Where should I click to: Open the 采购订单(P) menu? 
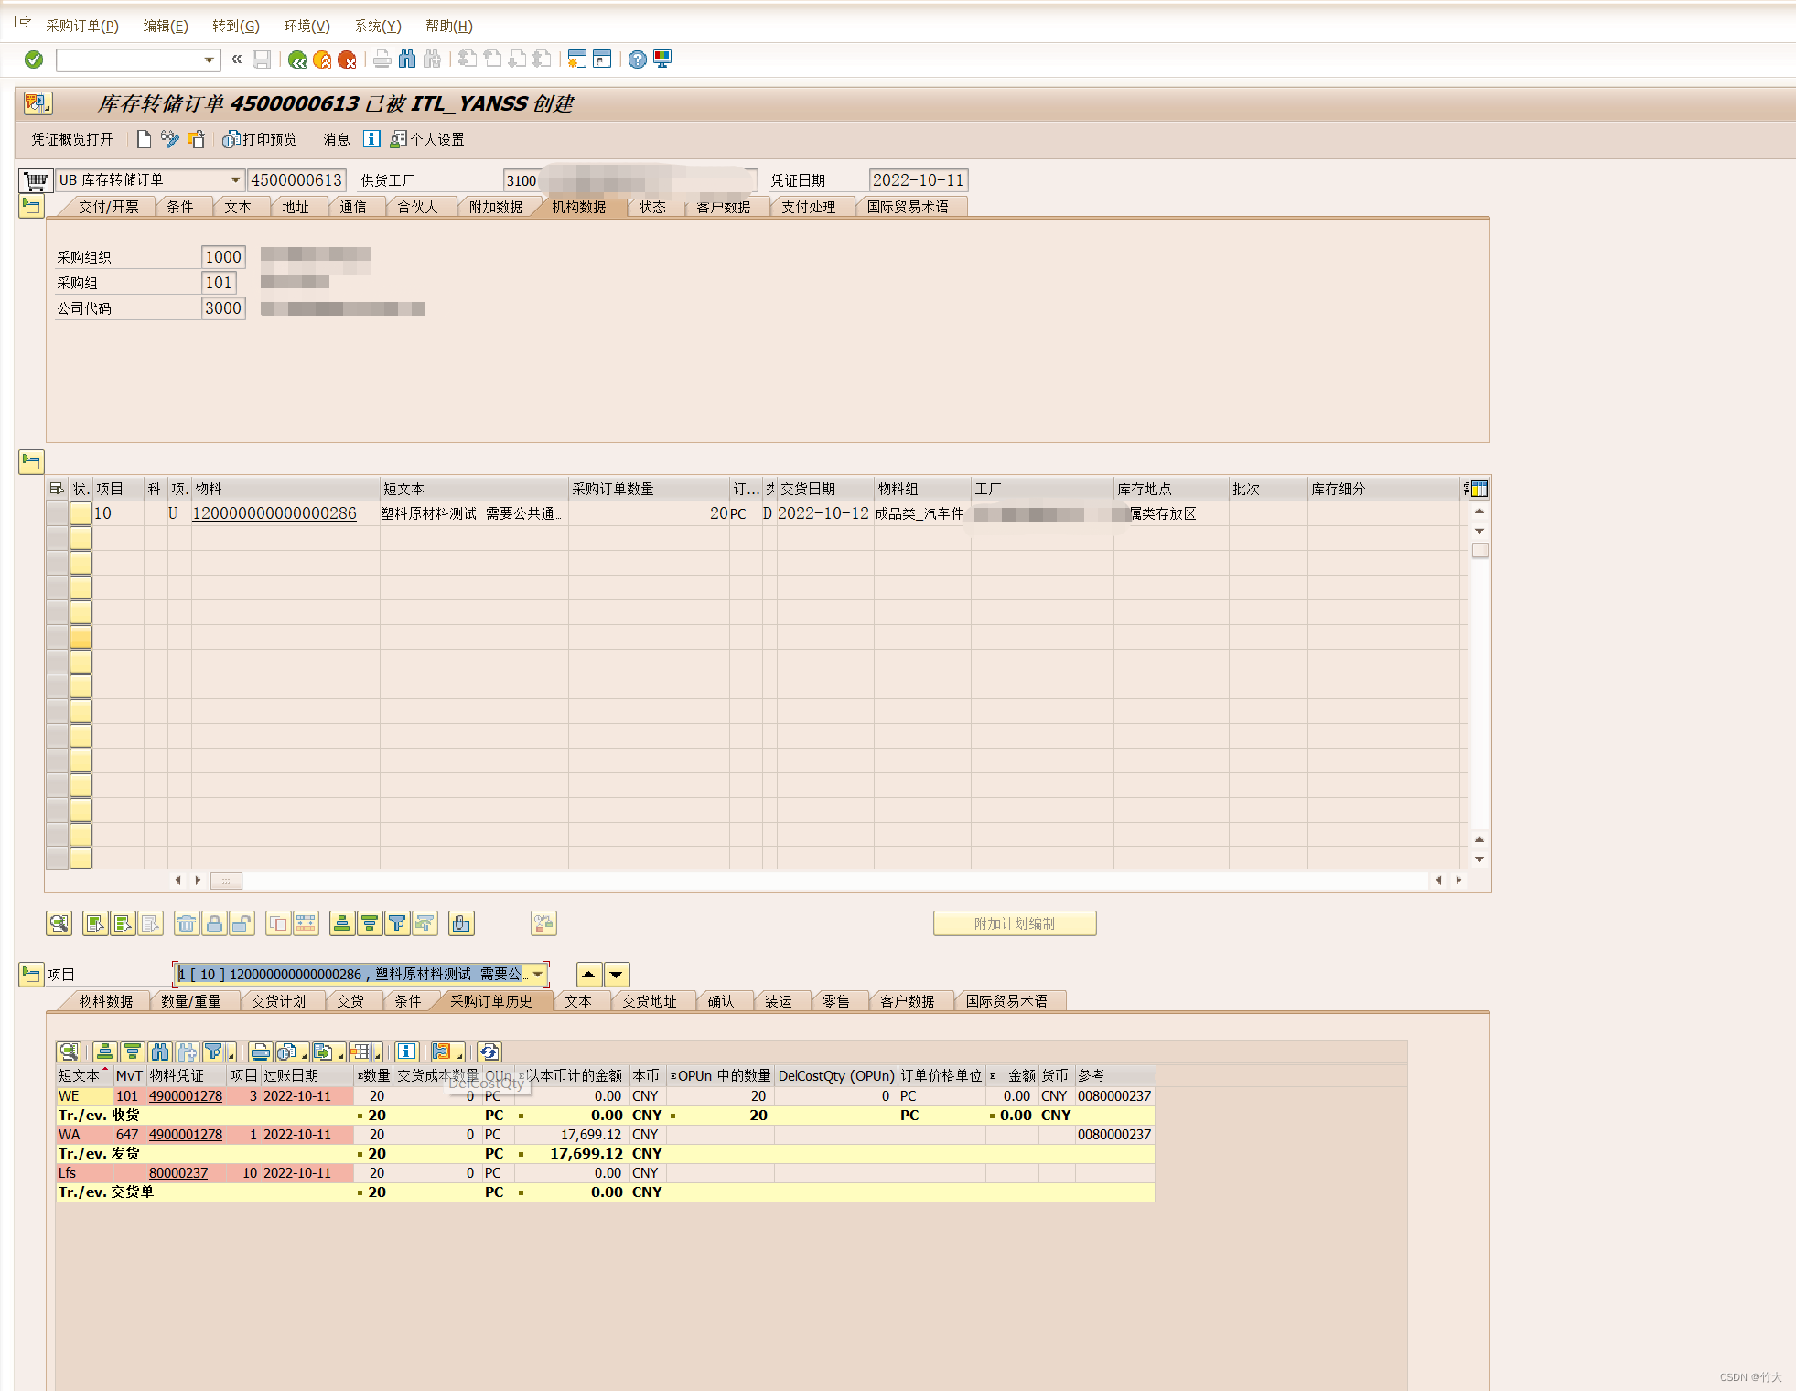click(x=82, y=26)
